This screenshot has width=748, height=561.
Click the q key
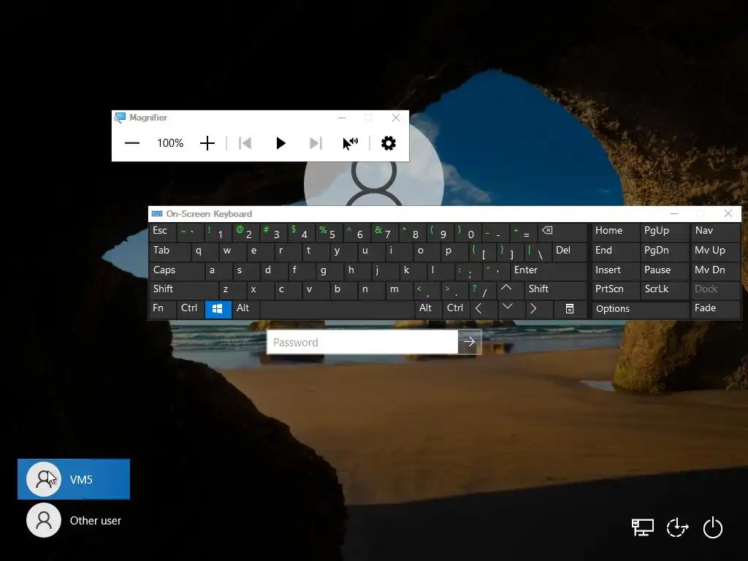(205, 251)
